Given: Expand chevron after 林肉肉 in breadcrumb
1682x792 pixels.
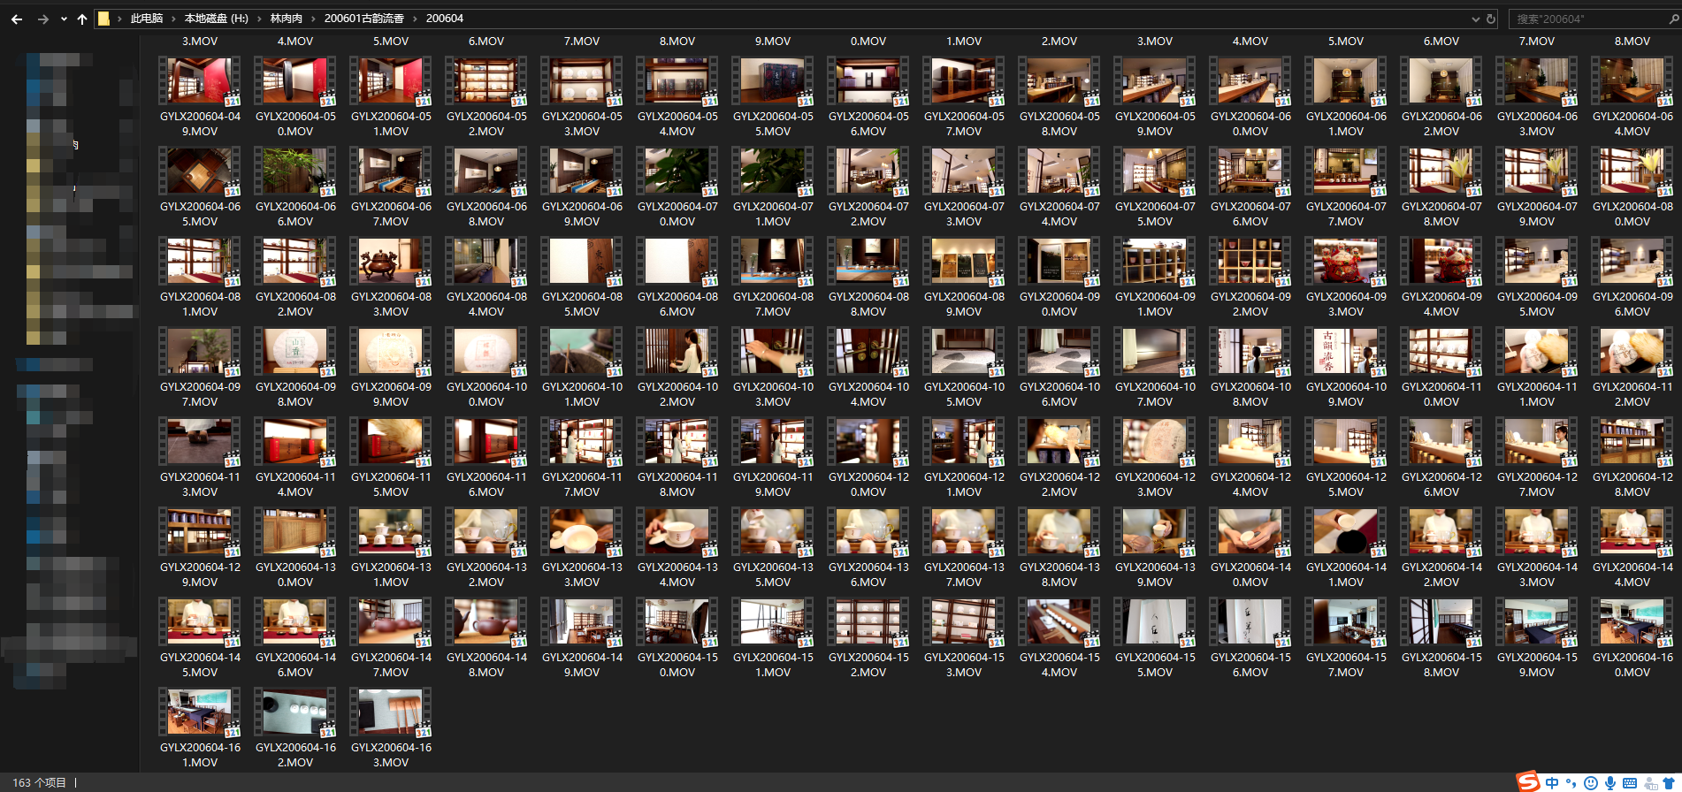Looking at the screenshot, I should pyautogui.click(x=313, y=19).
